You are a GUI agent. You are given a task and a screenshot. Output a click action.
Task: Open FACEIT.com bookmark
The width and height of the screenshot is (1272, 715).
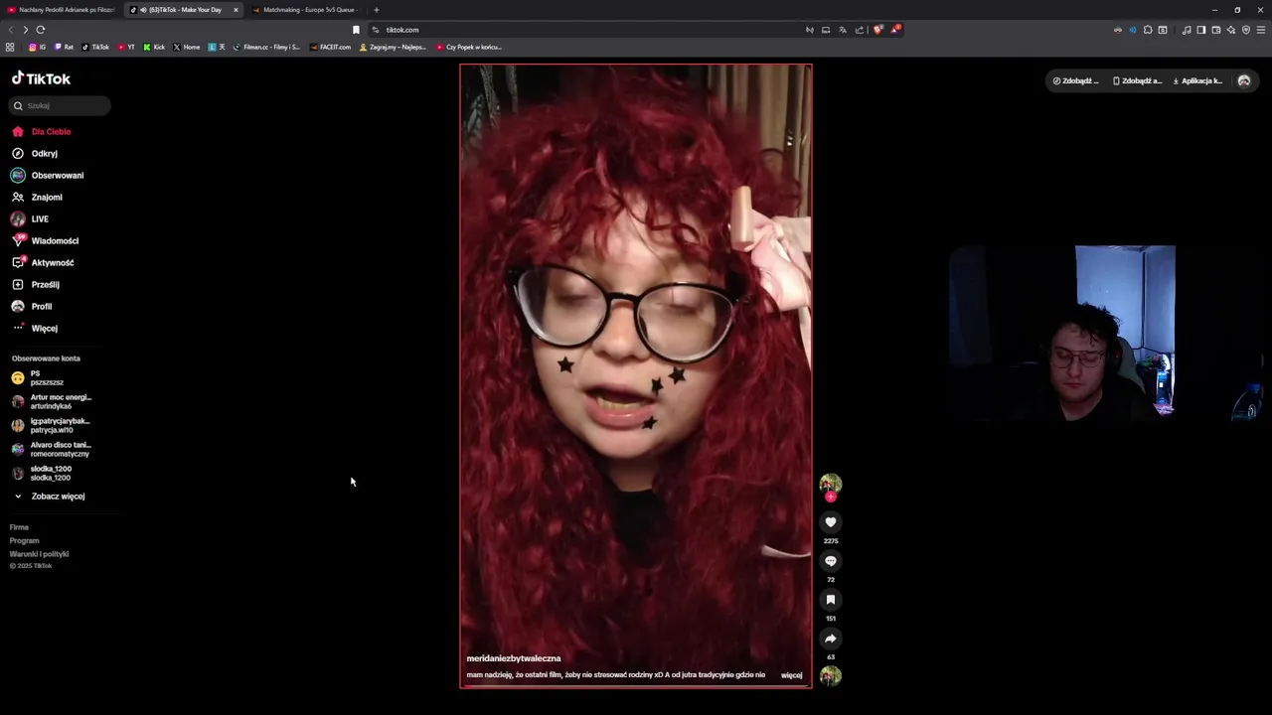point(331,47)
